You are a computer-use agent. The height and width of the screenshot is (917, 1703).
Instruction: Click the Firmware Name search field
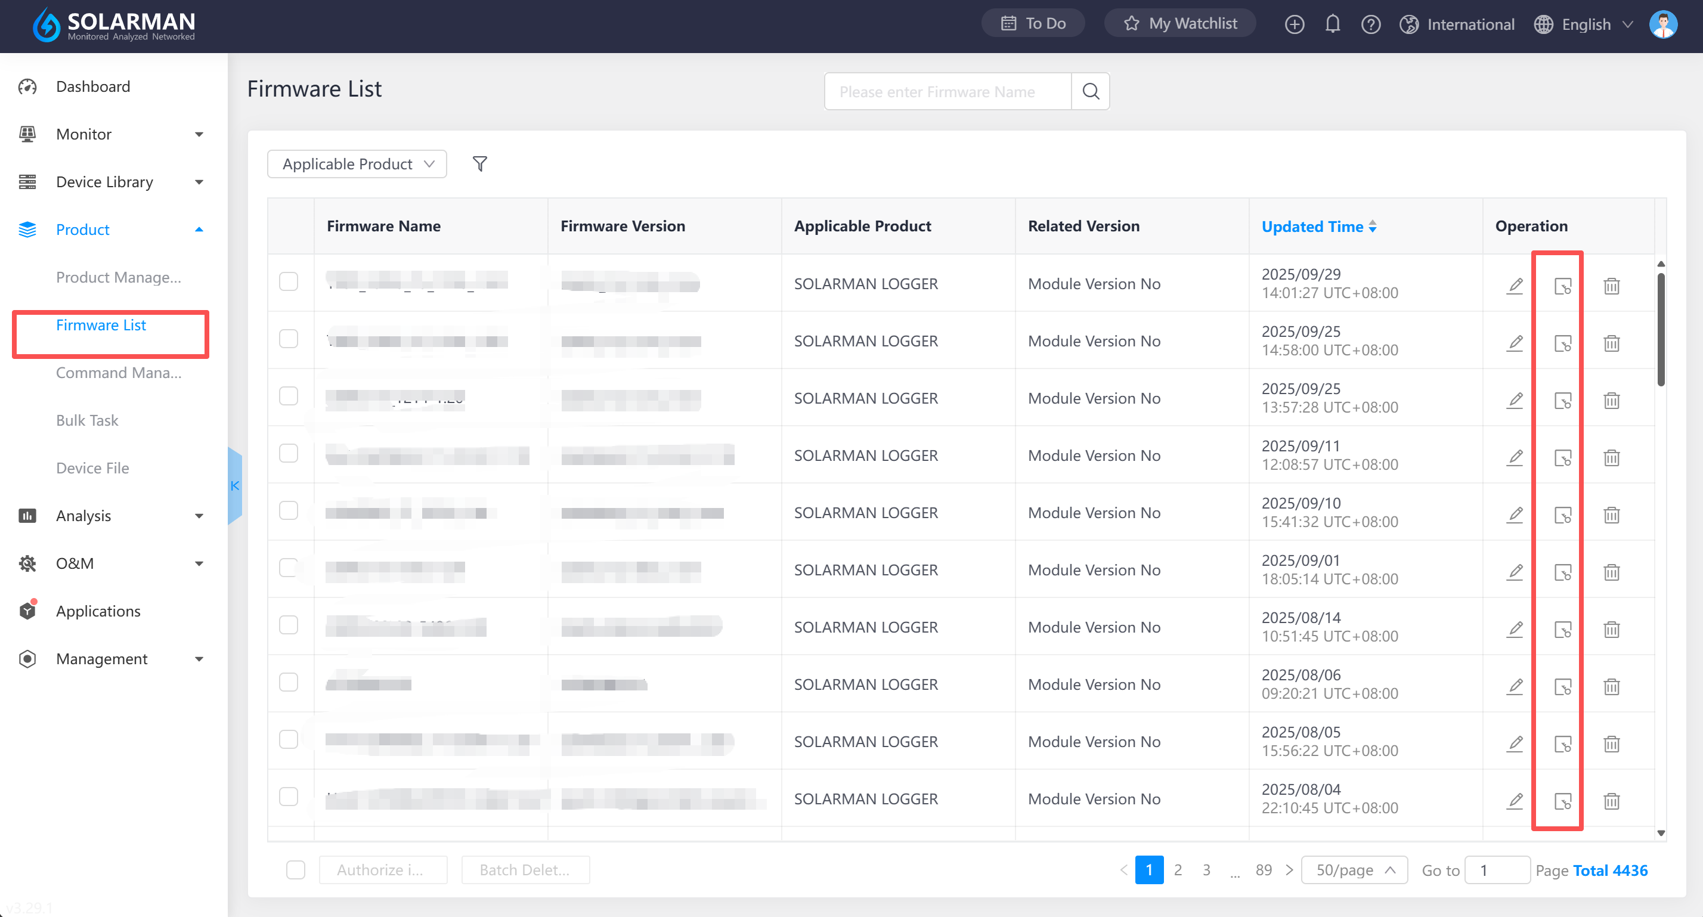pos(947,91)
